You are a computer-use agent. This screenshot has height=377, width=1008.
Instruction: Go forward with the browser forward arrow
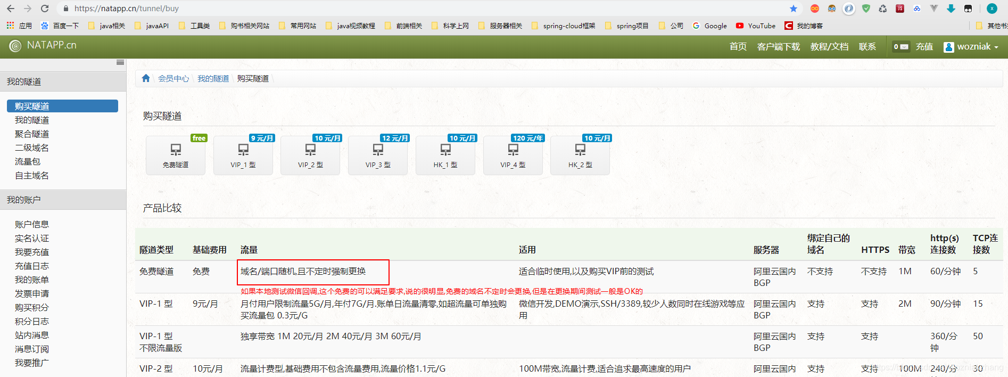pyautogui.click(x=28, y=9)
